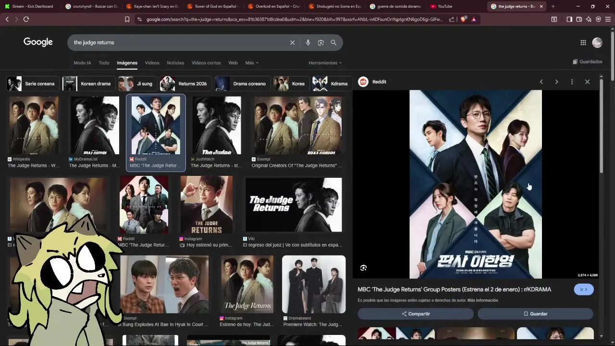
Task: Open the Google apps grid icon
Action: pyautogui.click(x=583, y=42)
